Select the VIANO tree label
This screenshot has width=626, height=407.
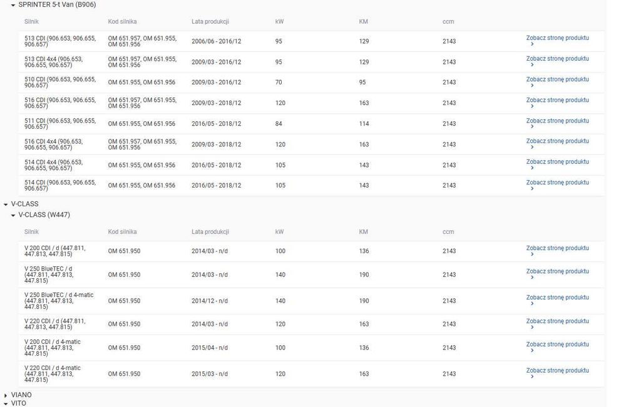tap(21, 395)
